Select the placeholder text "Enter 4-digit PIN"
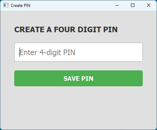Viewport: 157px width, 130px height. point(48,53)
